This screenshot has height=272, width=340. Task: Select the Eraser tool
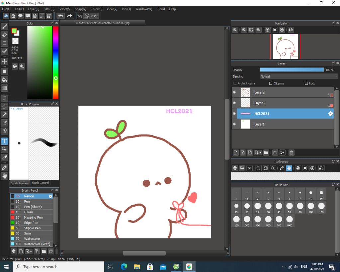[x=5, y=35]
